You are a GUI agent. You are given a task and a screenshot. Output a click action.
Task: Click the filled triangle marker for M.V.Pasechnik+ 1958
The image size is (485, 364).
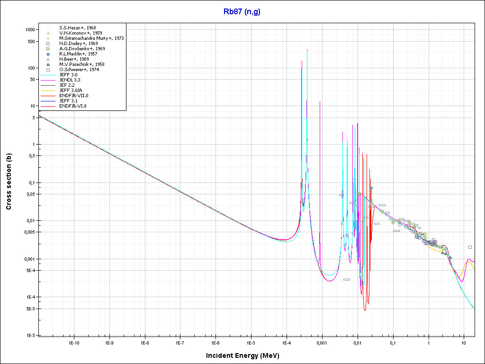(x=48, y=64)
